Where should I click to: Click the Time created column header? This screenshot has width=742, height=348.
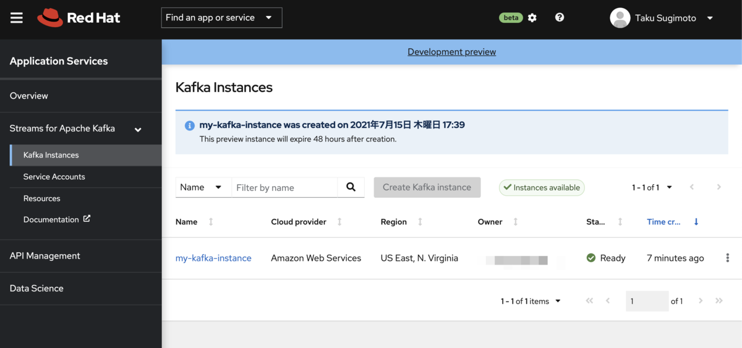click(x=663, y=222)
